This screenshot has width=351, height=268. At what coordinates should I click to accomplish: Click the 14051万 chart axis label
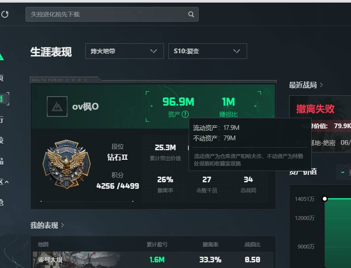pos(304,199)
